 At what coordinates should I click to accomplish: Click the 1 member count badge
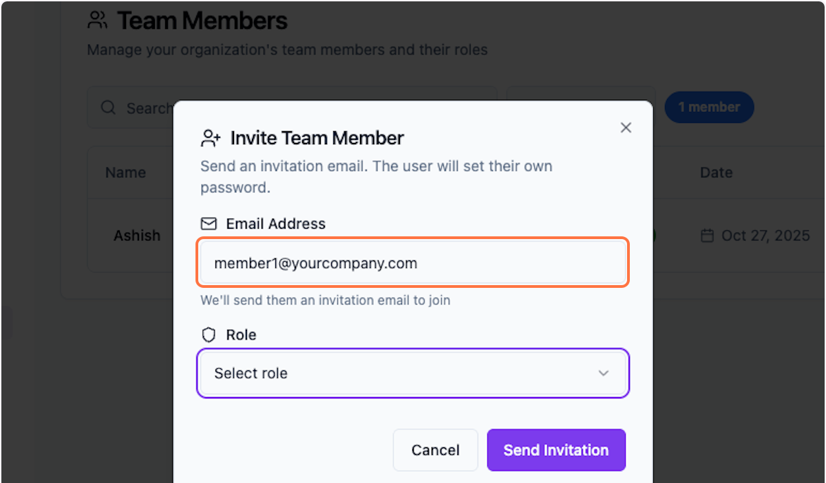[709, 107]
